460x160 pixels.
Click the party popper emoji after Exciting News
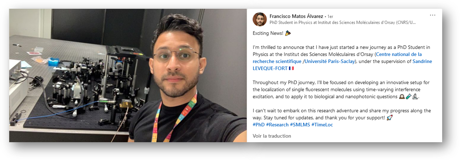click(288, 33)
